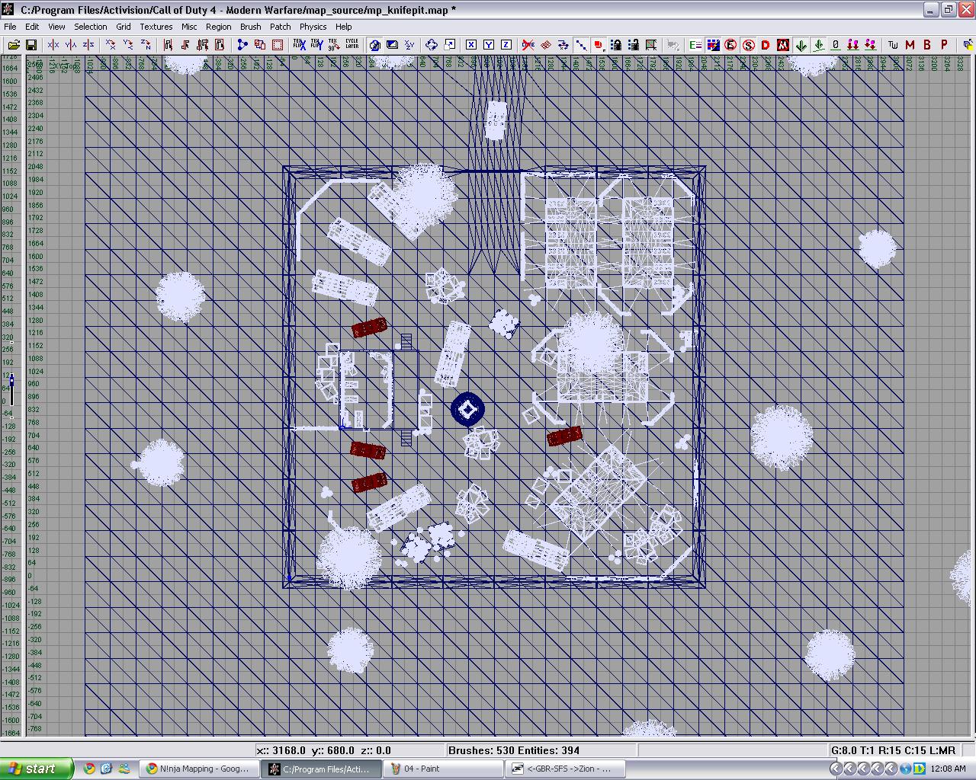Open the Edit menu
The height and width of the screenshot is (780, 976).
pyautogui.click(x=32, y=27)
